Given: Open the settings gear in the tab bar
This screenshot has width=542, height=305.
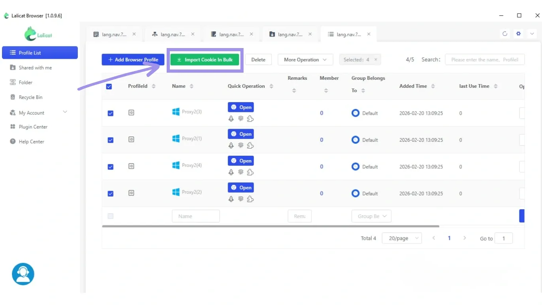Looking at the screenshot, I should coord(518,34).
